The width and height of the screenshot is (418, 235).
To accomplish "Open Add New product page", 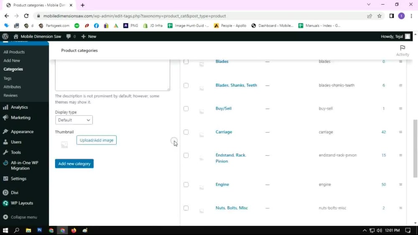I will [12, 61].
